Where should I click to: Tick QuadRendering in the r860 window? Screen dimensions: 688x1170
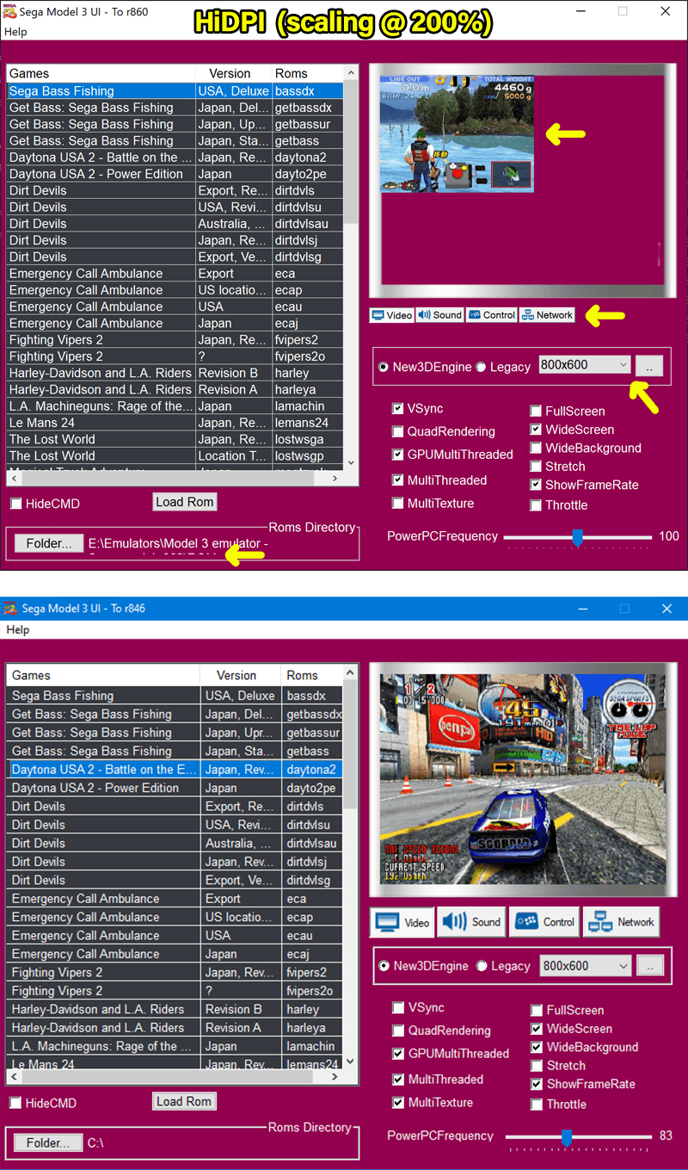pyautogui.click(x=397, y=431)
